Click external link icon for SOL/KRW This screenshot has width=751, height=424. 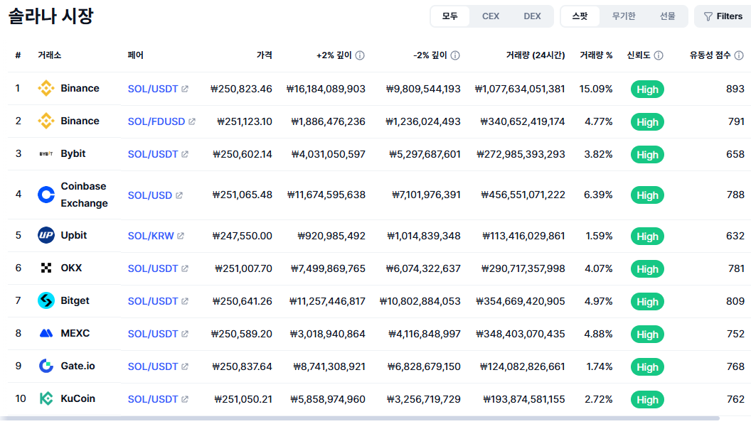[181, 236]
